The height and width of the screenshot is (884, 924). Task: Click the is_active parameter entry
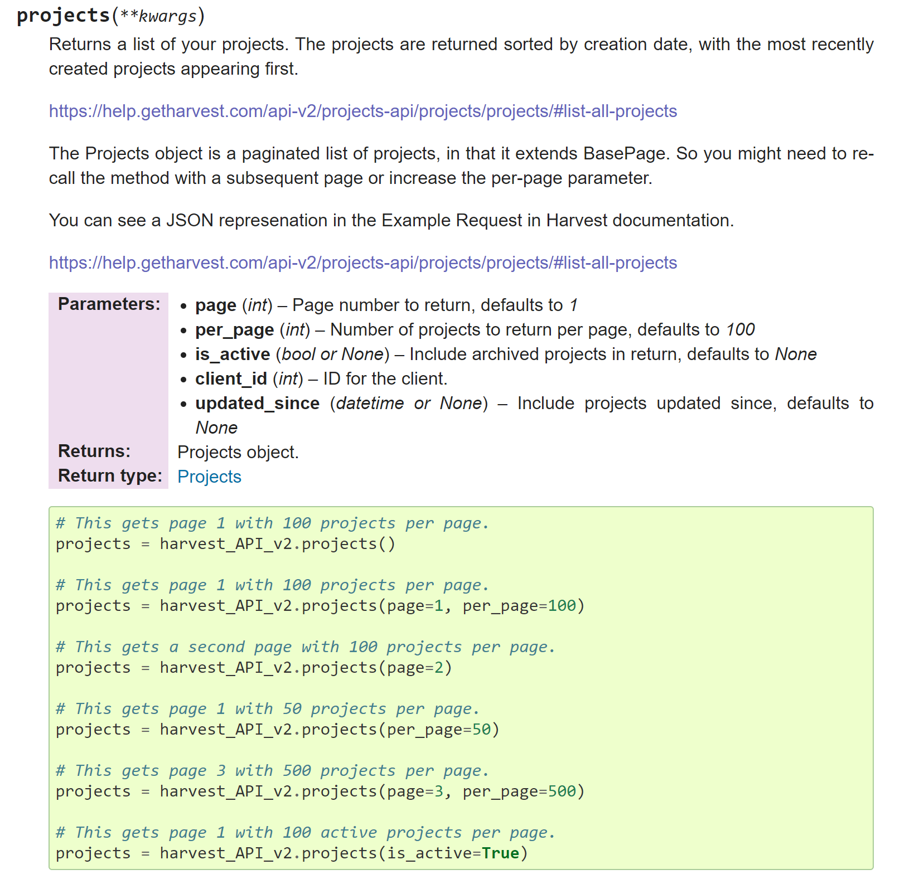tap(233, 354)
